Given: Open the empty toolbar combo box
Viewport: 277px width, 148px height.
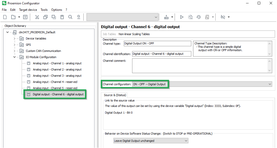Looking at the screenshot, I should point(123,17).
